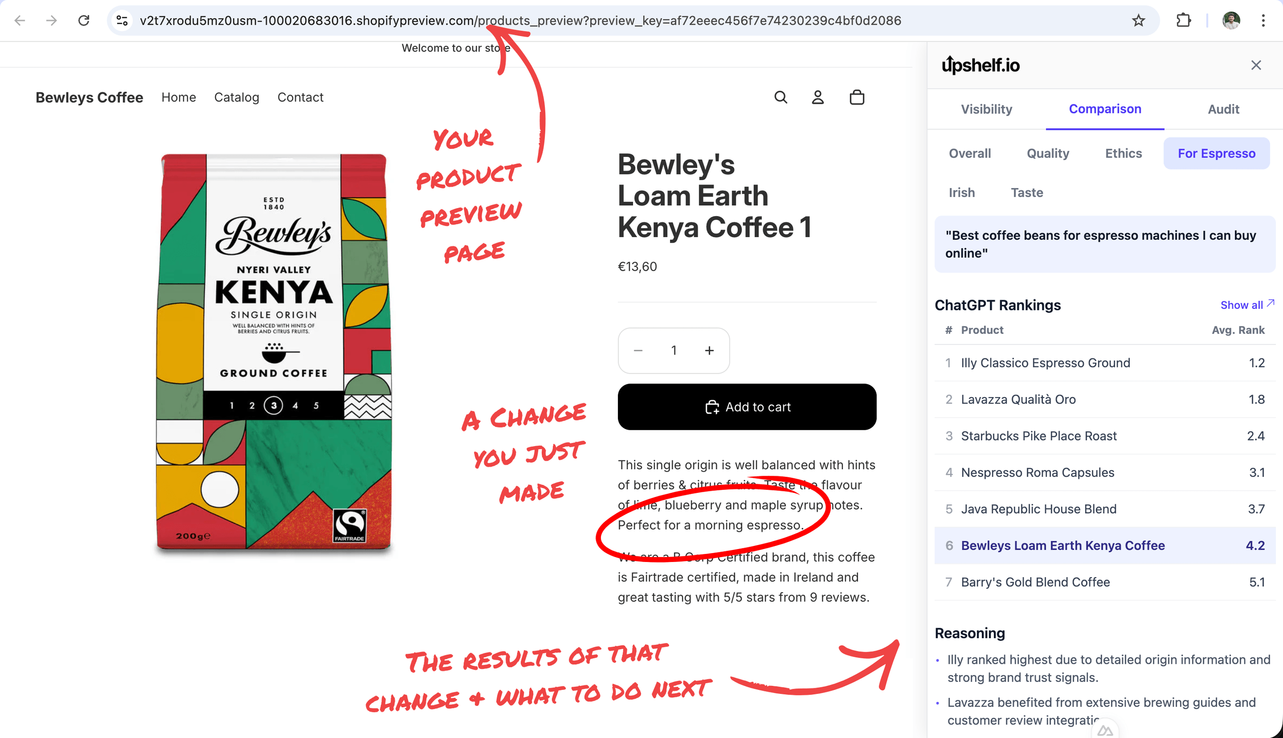The height and width of the screenshot is (738, 1283).
Task: Open the storefront search icon
Action: [x=780, y=97]
